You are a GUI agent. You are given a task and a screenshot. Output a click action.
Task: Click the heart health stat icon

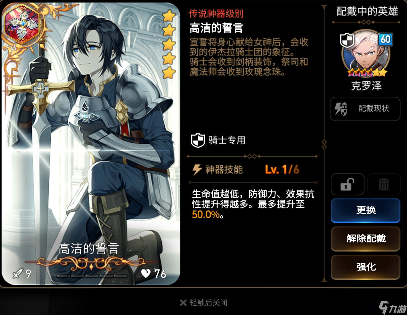pyautogui.click(x=146, y=274)
